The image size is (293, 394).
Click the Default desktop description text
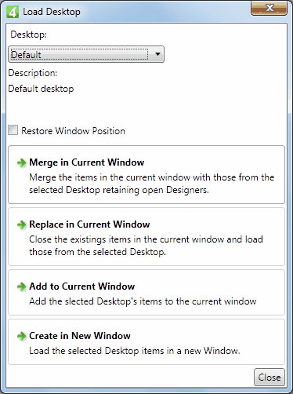coord(41,89)
